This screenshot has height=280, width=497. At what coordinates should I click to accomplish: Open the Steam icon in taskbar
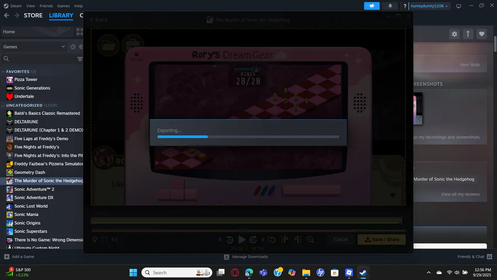click(363, 272)
